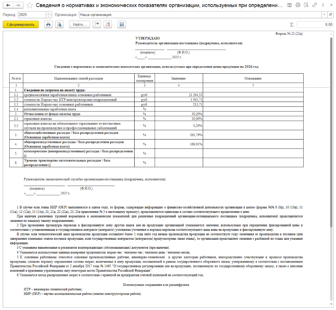This screenshot has width=336, height=310.
Task: Click the Форма № 22 (22д) label
Action: click(289, 34)
